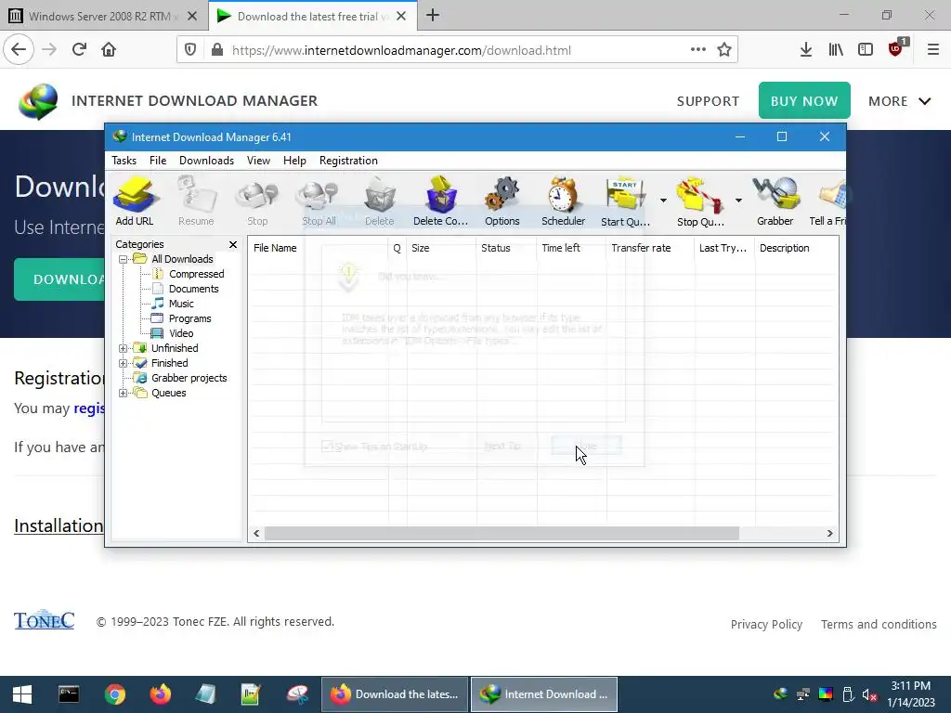Open the File menu

pos(158,161)
